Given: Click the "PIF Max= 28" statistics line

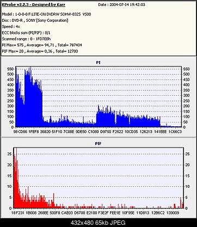Looking at the screenshot, I should [40, 51].
